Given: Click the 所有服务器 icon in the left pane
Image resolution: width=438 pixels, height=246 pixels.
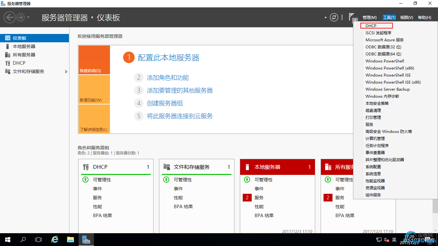Looking at the screenshot, I should [x=8, y=55].
